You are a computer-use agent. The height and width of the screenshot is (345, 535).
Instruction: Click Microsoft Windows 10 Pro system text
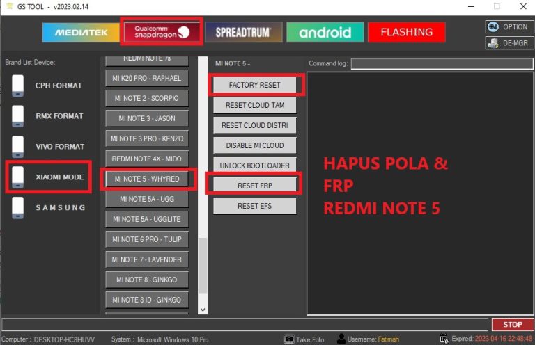pyautogui.click(x=173, y=339)
